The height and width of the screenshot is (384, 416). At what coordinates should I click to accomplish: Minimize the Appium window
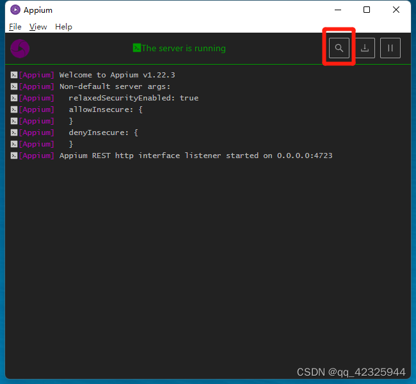pyautogui.click(x=338, y=10)
